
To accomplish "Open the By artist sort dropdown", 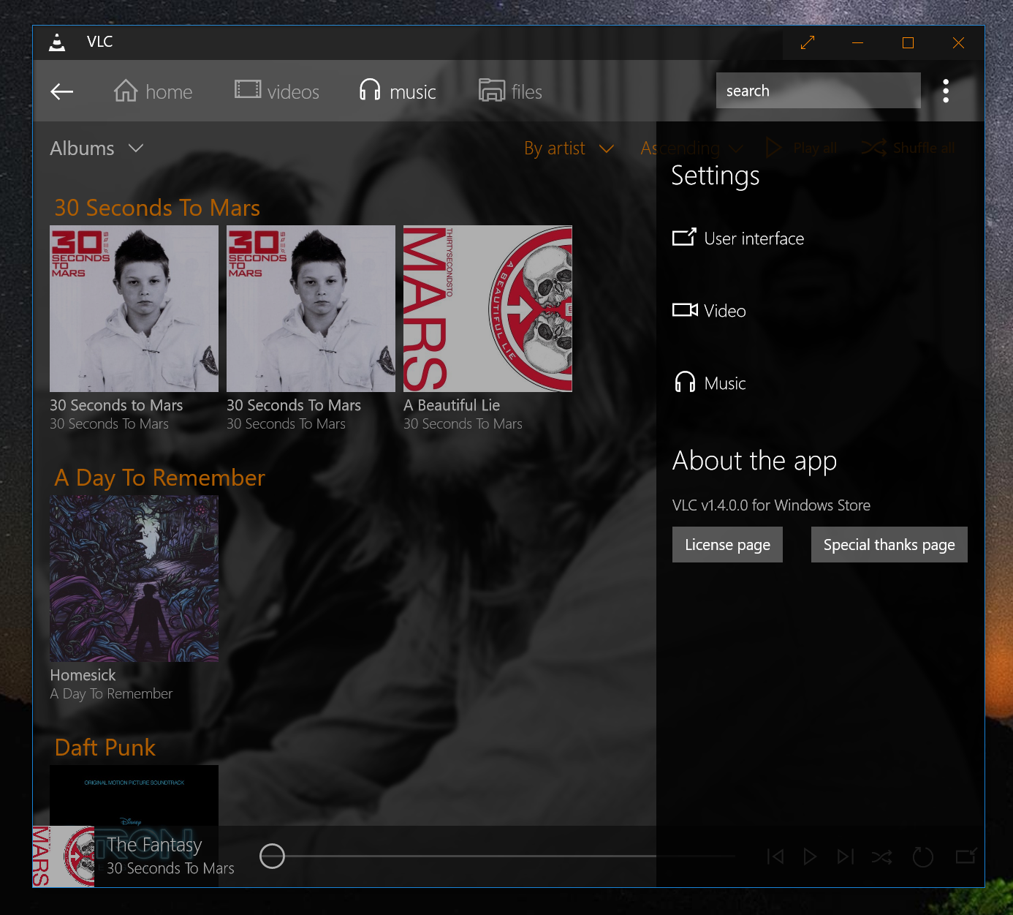I will point(569,148).
